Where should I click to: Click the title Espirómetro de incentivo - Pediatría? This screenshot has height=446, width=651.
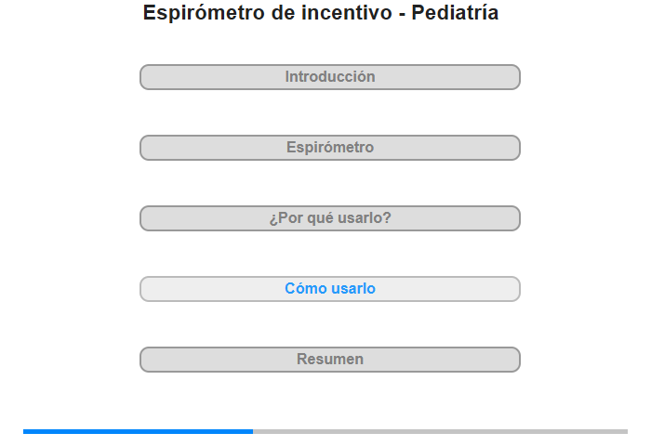coord(321,12)
